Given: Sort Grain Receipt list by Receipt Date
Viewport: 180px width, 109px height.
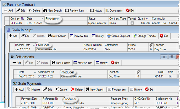Looking at the screenshot, I should pyautogui.click(x=25, y=45).
